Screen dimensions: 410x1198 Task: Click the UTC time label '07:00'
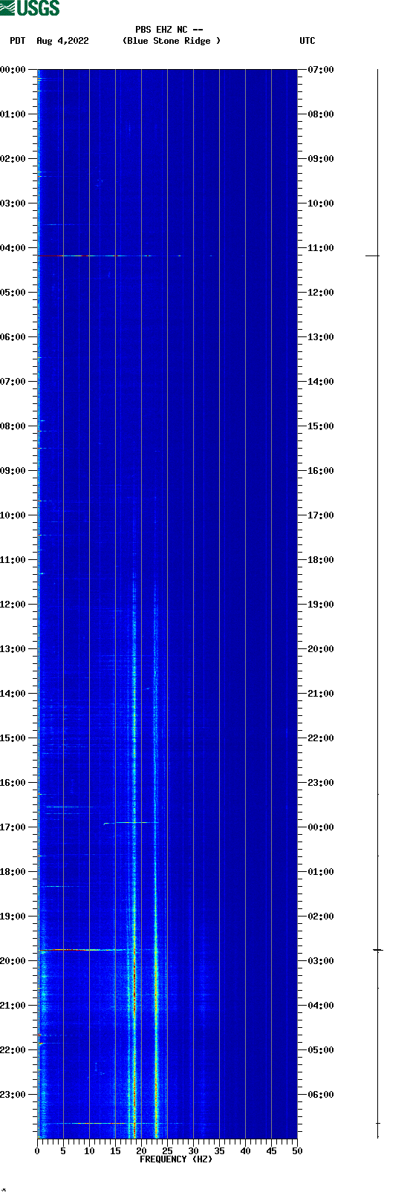click(x=321, y=70)
